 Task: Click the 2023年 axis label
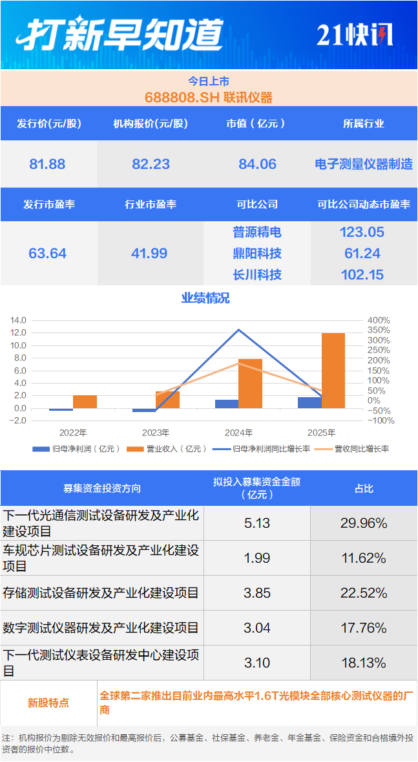(x=156, y=431)
